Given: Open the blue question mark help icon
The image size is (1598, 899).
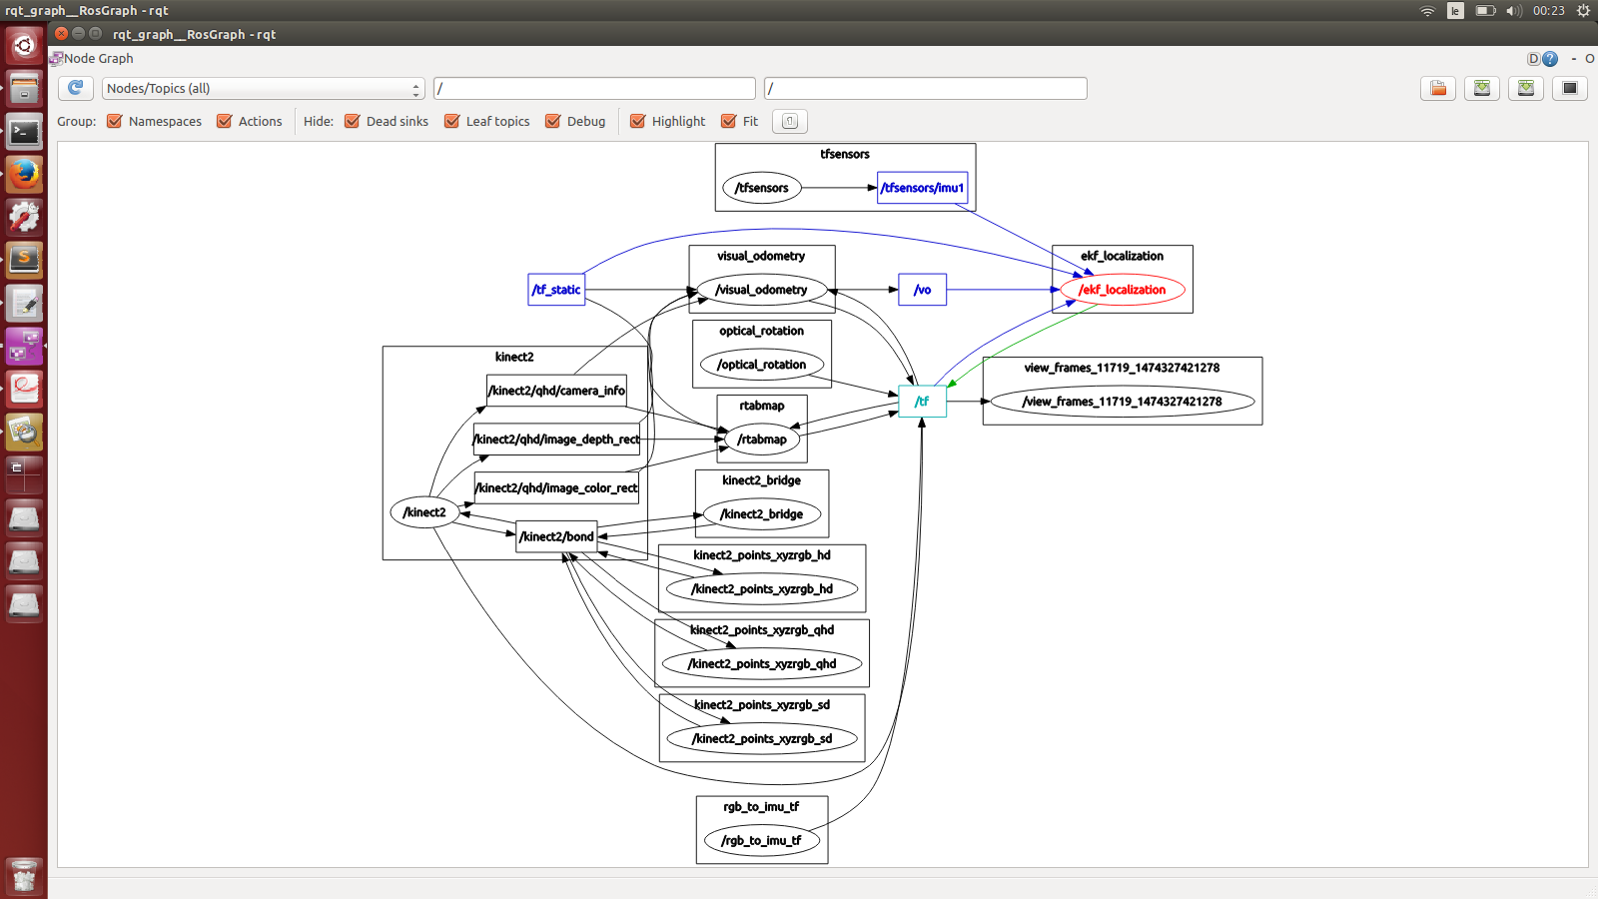Looking at the screenshot, I should [x=1550, y=59].
